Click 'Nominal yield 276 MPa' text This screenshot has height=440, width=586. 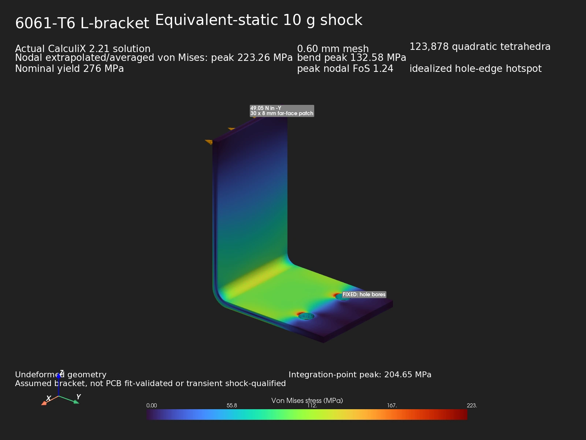tap(69, 69)
